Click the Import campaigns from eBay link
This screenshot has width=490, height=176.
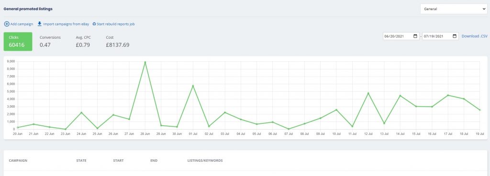66,24
